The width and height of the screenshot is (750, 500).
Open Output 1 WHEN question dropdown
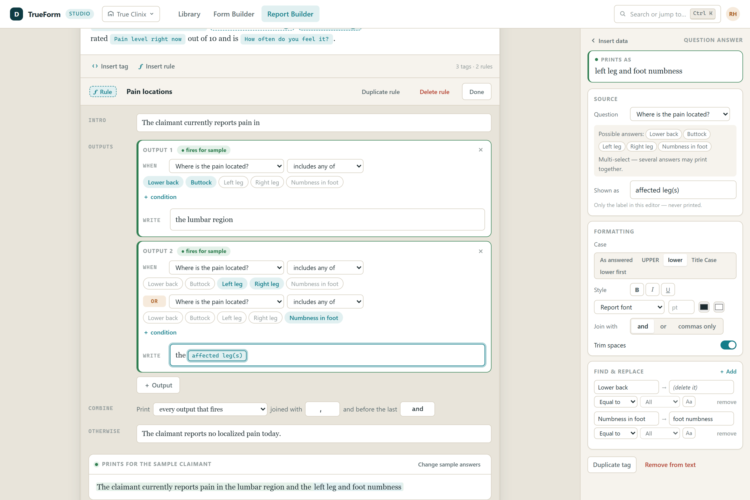[226, 166]
